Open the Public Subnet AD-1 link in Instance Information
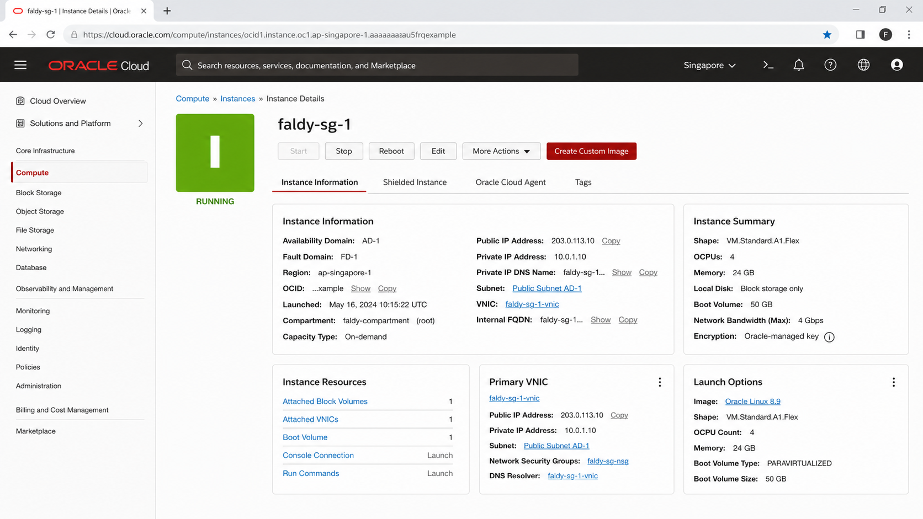The width and height of the screenshot is (923, 519). [547, 288]
